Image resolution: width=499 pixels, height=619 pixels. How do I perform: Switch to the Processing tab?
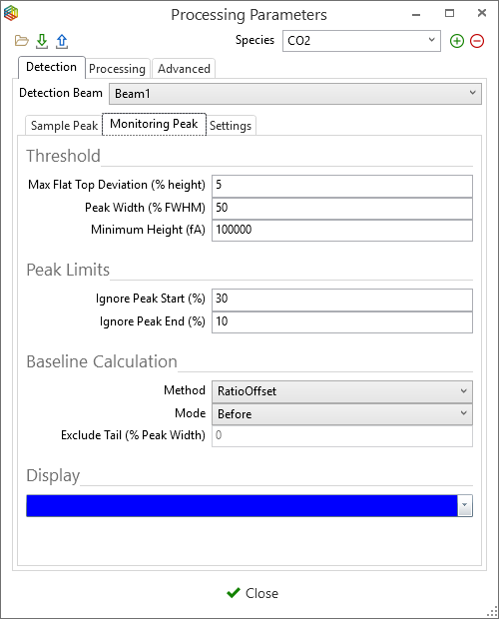[x=117, y=69]
